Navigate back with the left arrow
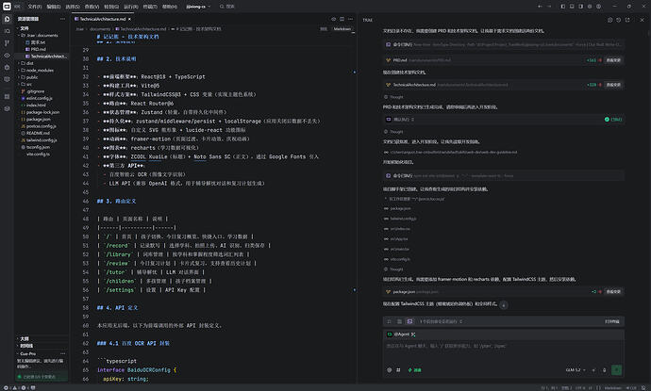 (x=540, y=7)
